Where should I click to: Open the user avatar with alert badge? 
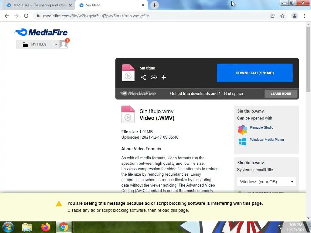64,44
